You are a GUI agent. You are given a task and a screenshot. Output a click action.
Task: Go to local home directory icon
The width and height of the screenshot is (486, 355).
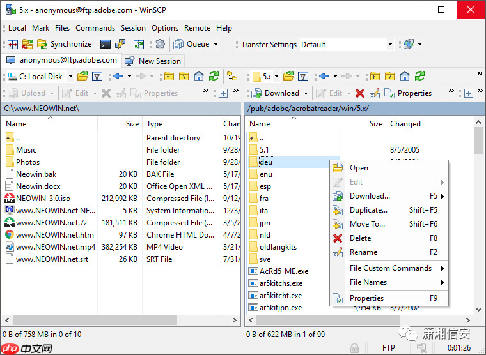pos(199,77)
